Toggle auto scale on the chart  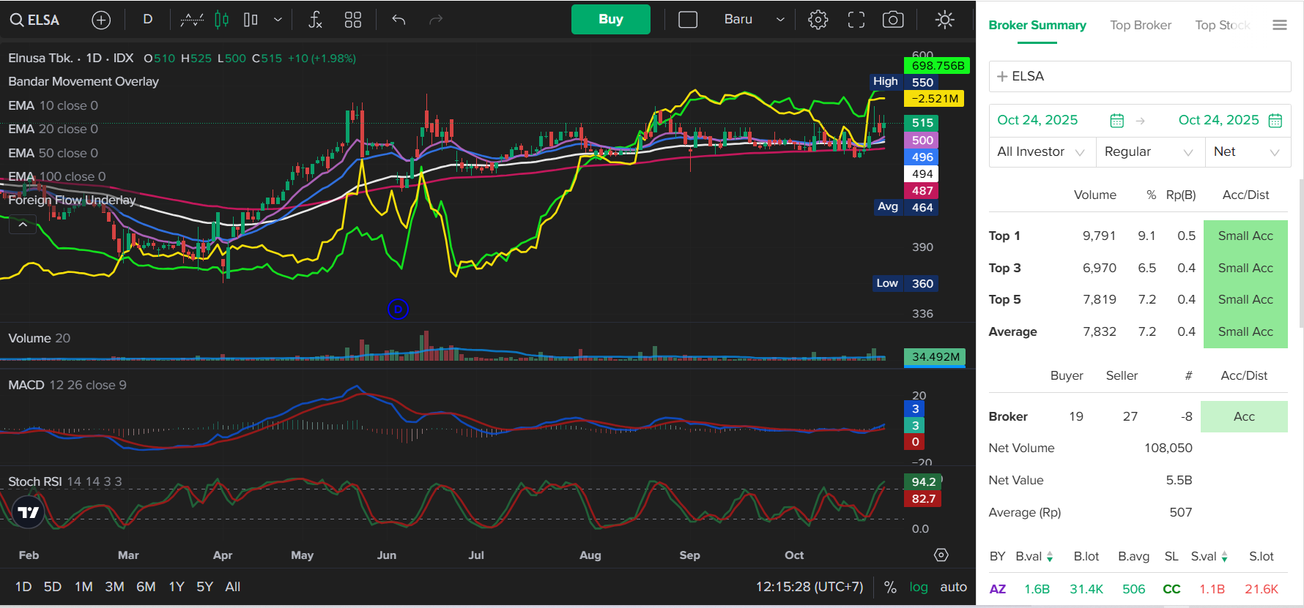953,587
